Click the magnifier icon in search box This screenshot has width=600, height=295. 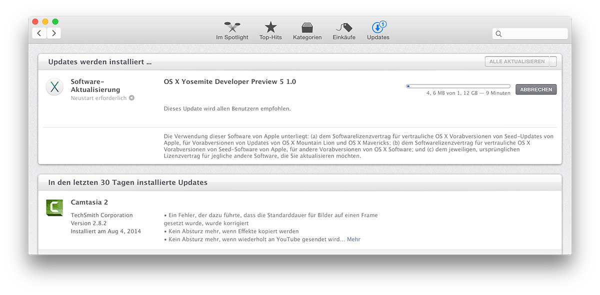[x=498, y=34]
